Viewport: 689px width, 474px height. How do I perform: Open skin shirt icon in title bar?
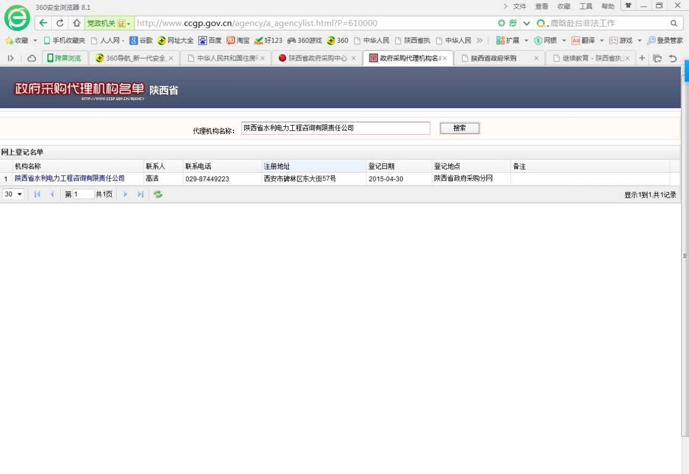point(628,5)
